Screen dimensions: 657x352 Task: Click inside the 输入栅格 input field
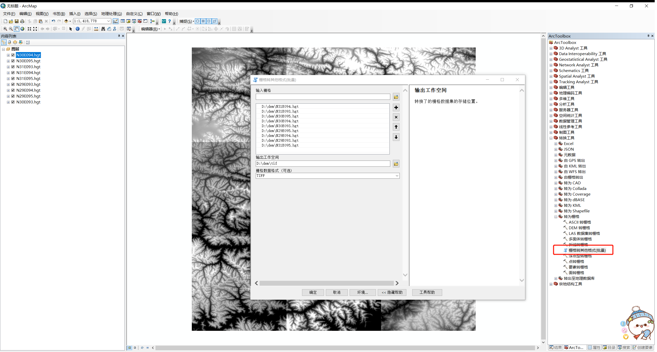pos(322,97)
